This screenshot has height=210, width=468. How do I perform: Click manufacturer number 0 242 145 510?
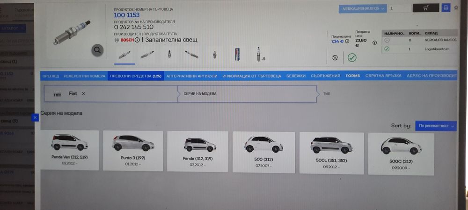(x=134, y=28)
